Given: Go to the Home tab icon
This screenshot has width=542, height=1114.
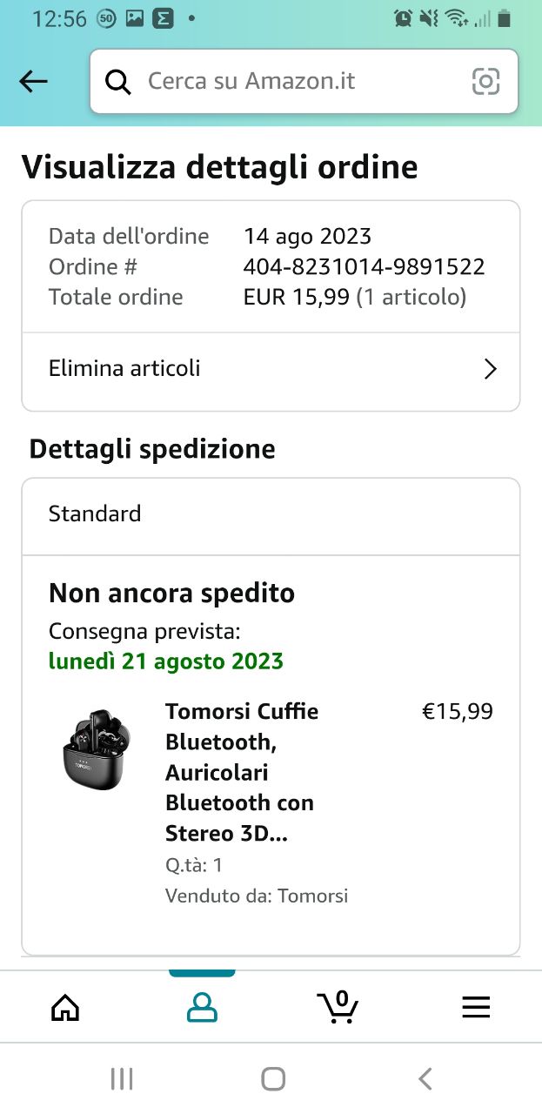Looking at the screenshot, I should point(65,1007).
